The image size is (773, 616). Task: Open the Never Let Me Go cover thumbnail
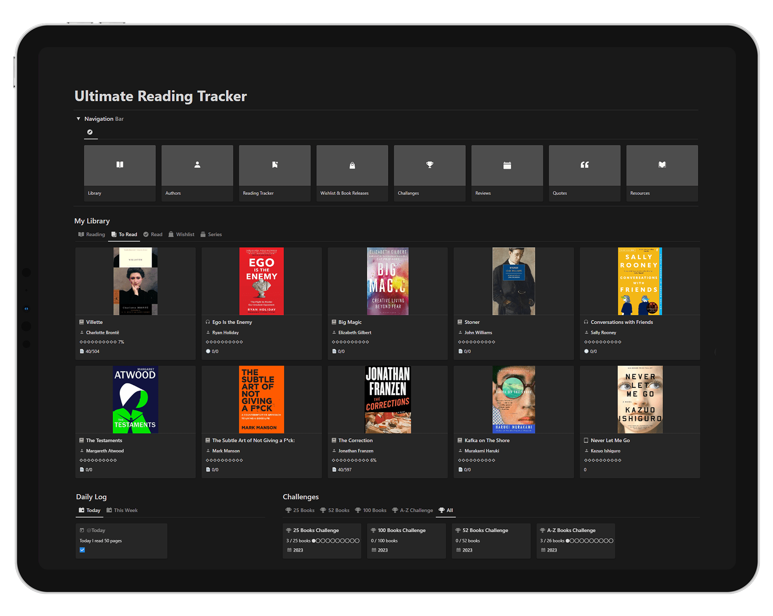point(639,399)
